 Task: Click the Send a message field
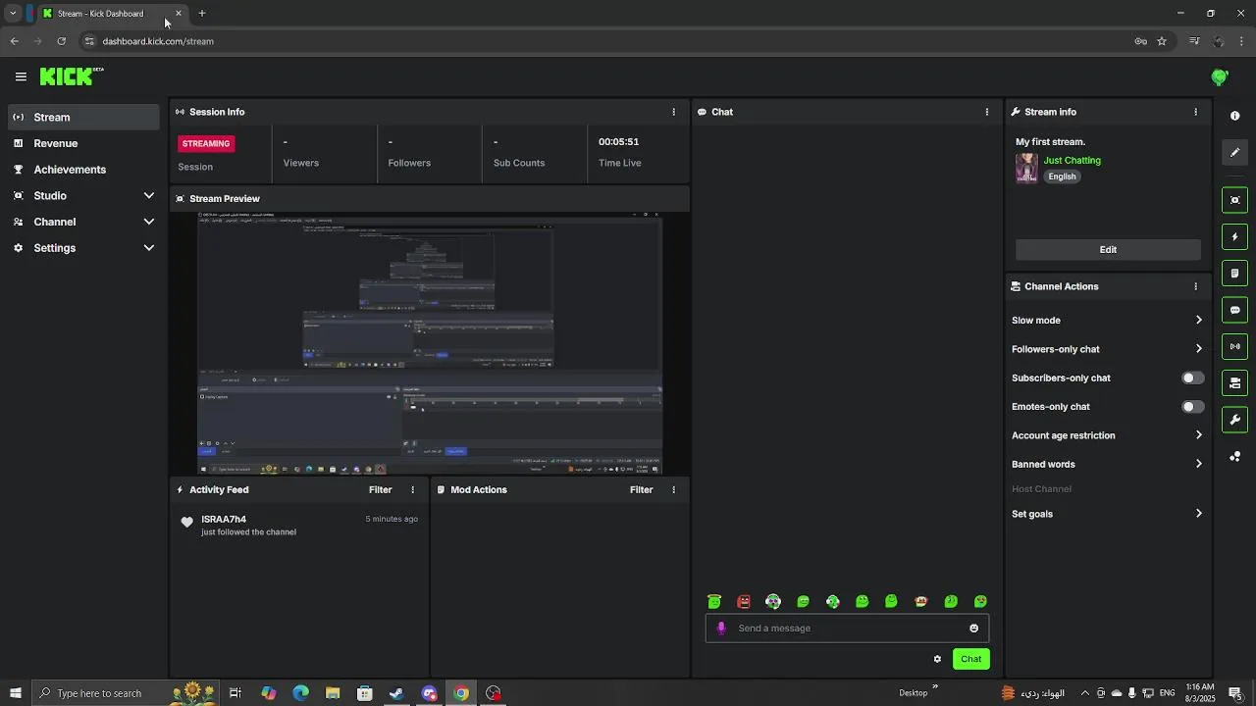pos(847,629)
